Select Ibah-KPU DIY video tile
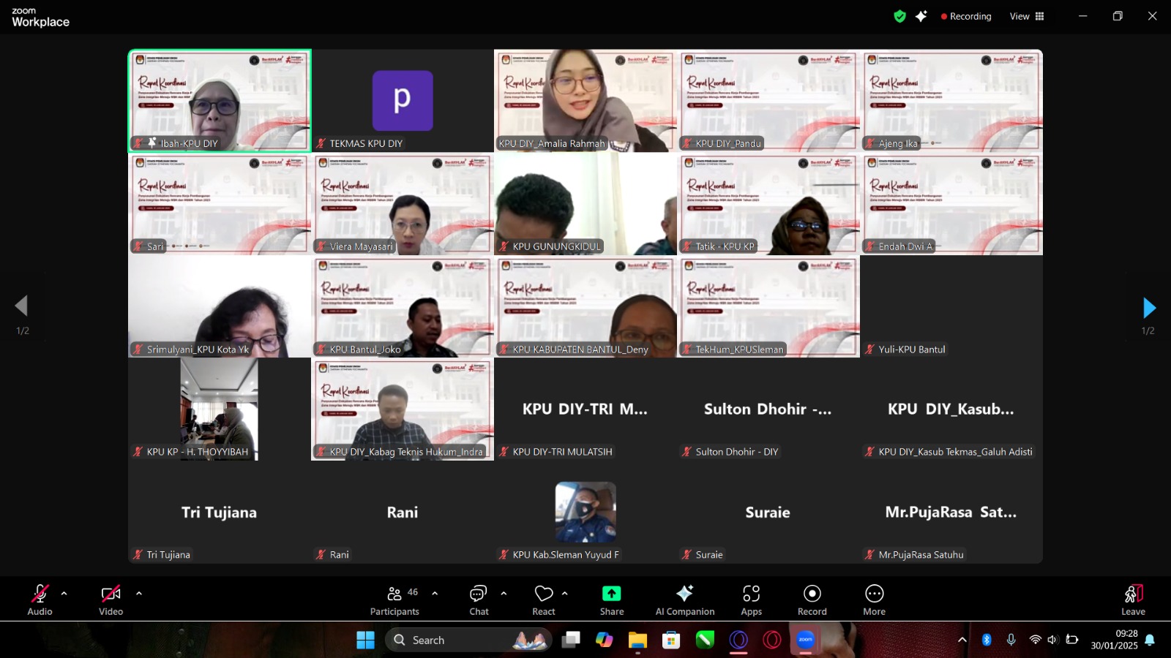Screen dimensions: 1171x658 coord(220,101)
